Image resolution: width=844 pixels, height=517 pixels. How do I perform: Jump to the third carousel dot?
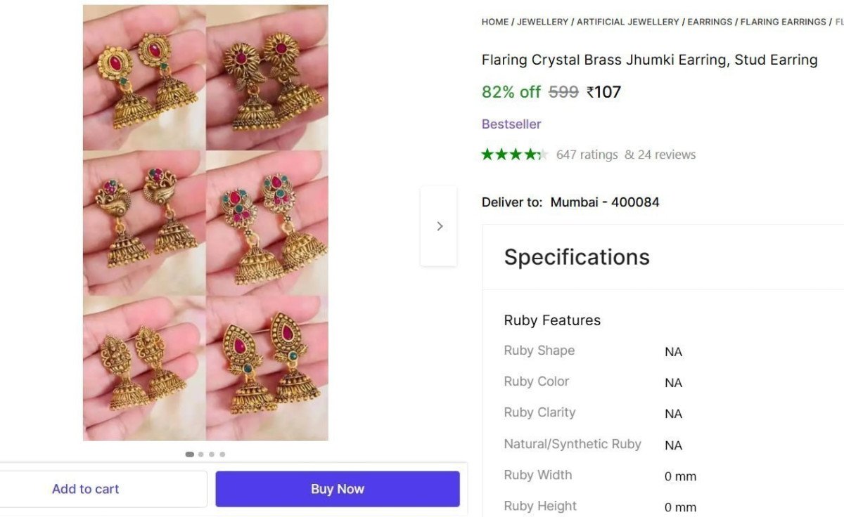click(x=212, y=454)
